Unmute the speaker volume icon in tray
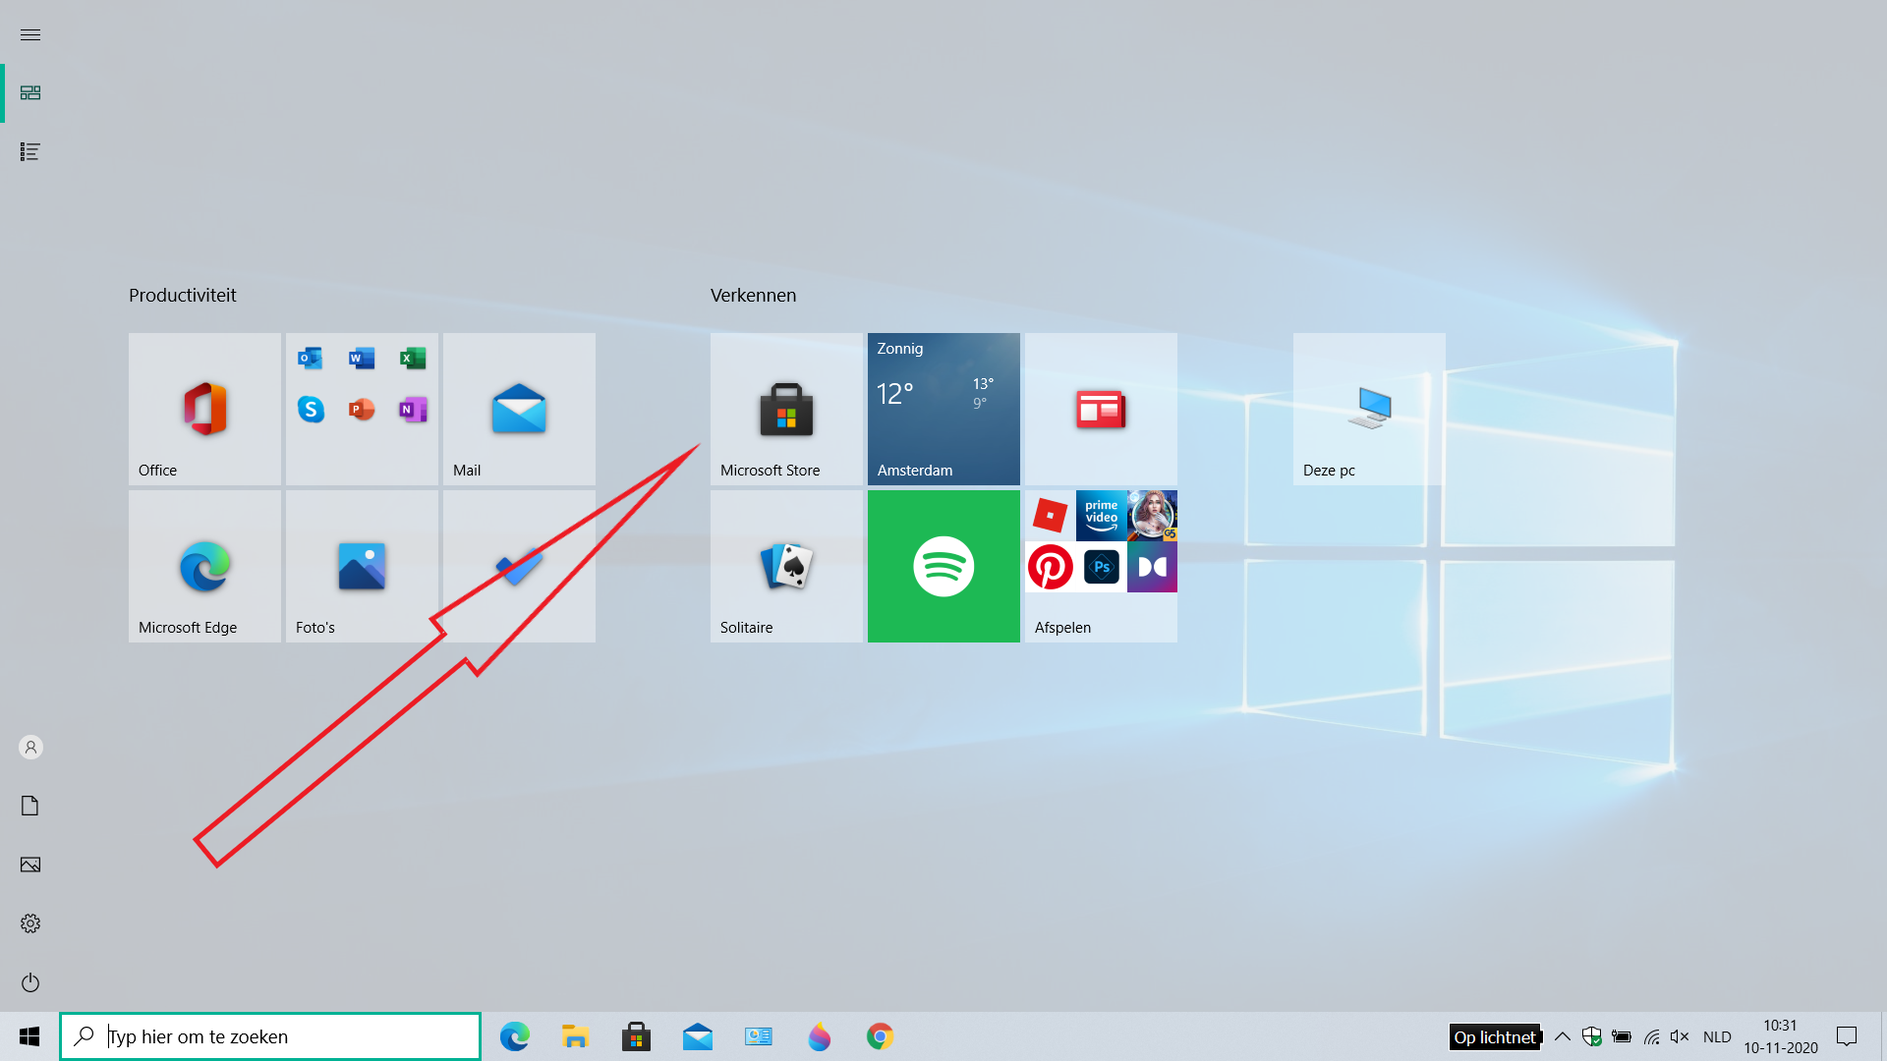Screen dimensions: 1887x1061 tap(1679, 1036)
